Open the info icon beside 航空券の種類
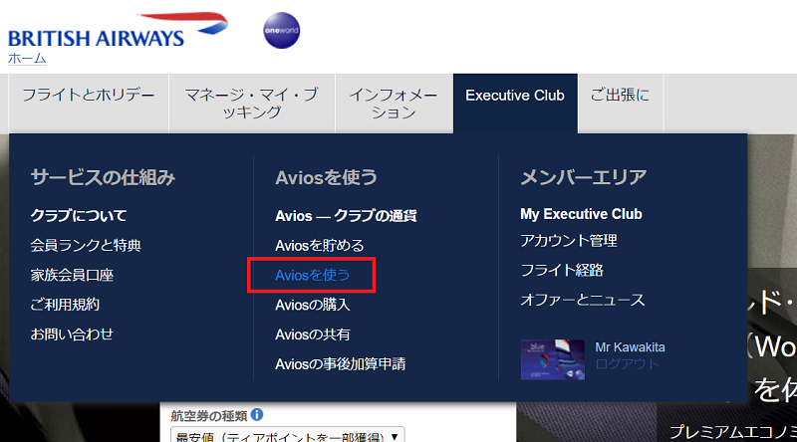This screenshot has height=442, width=797. coord(257,414)
